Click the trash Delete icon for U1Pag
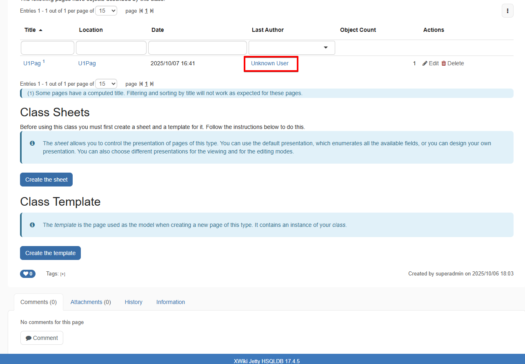Viewport: 525px width, 364px height. click(x=444, y=63)
